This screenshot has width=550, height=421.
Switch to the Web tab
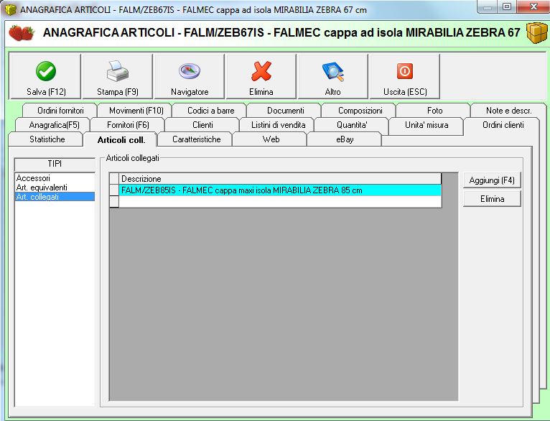coord(271,139)
